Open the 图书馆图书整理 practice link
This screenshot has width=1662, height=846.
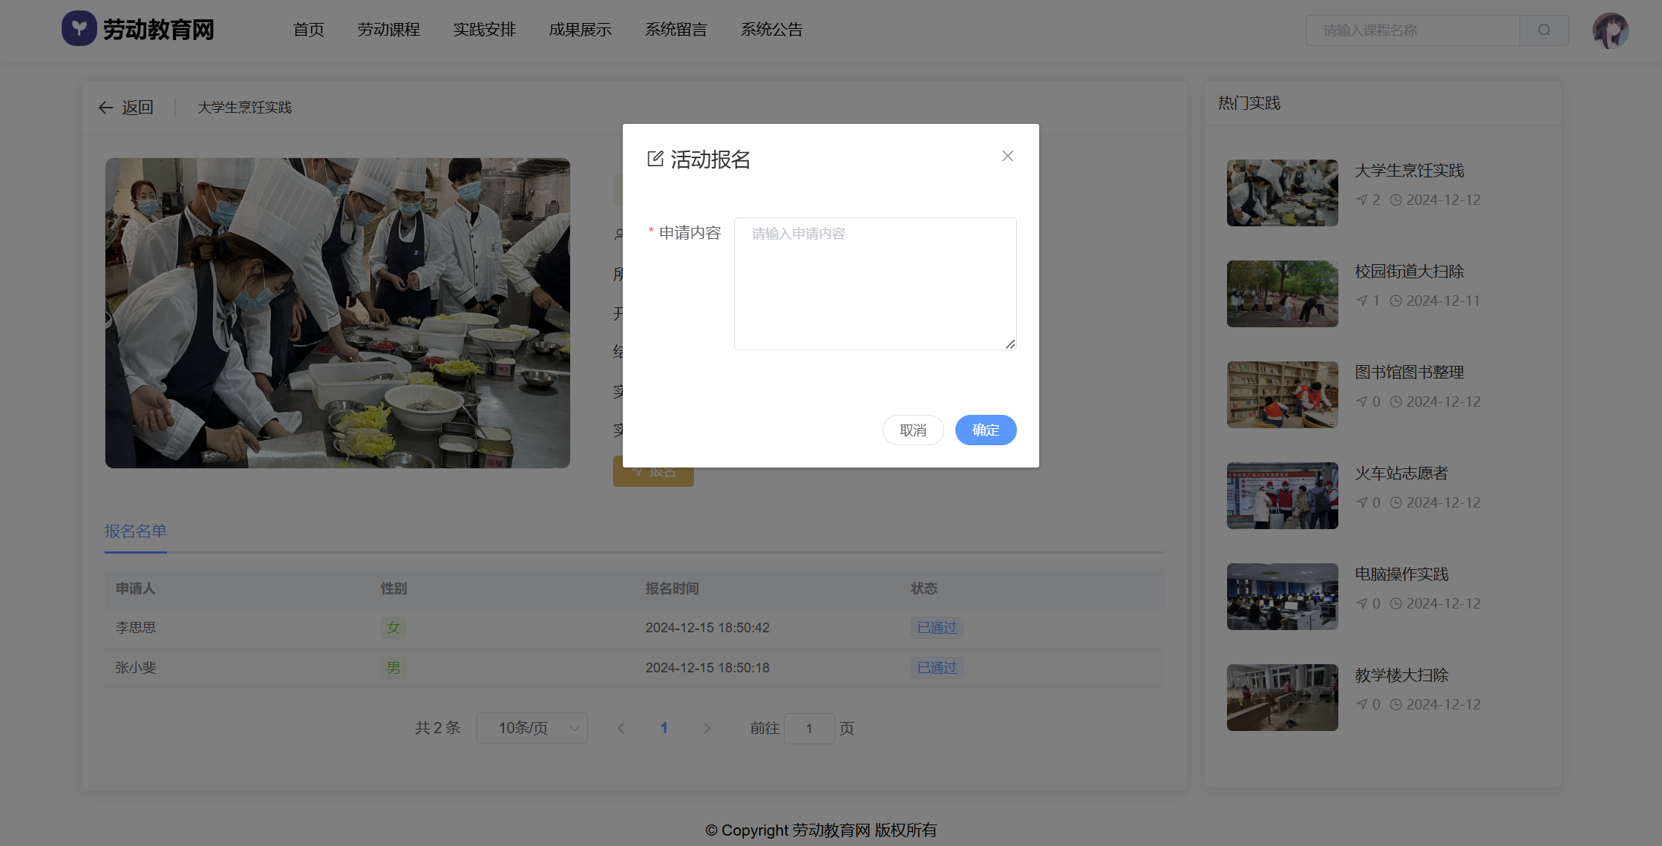click(x=1409, y=373)
